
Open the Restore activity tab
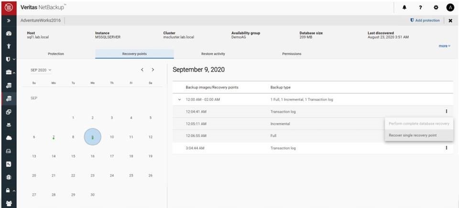tap(213, 54)
